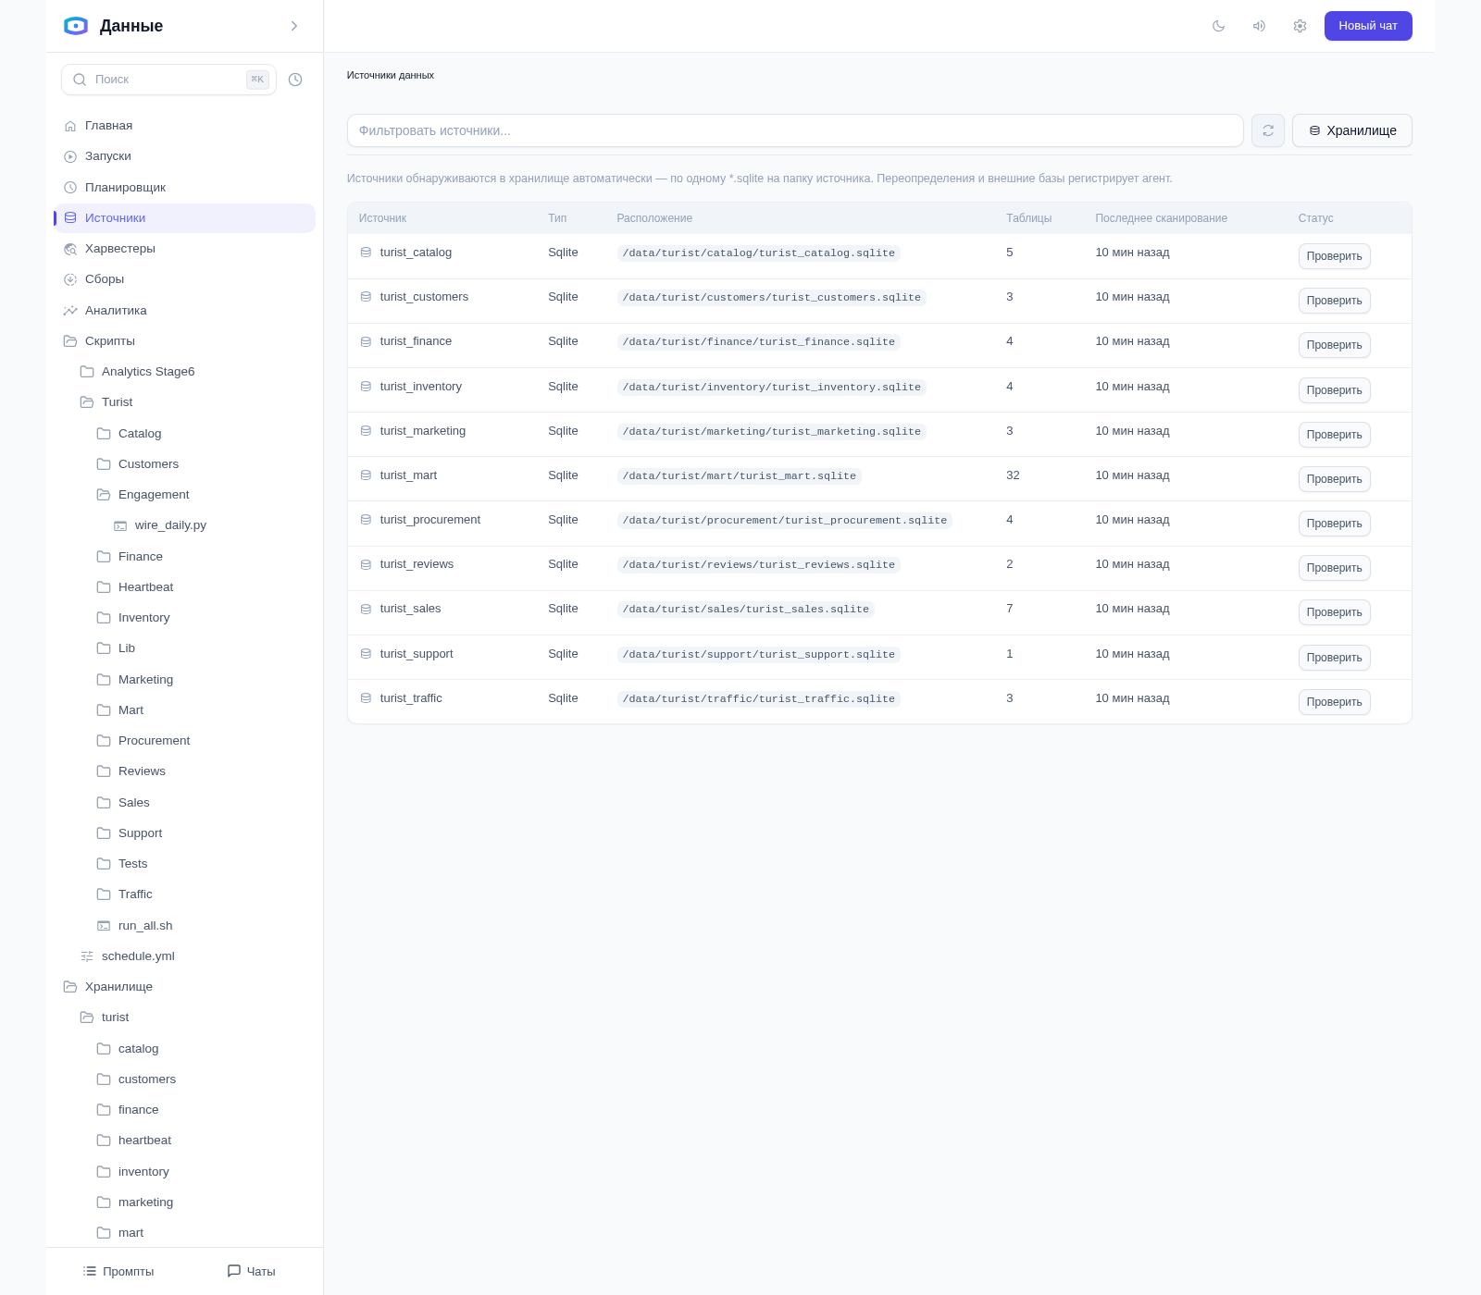
Task: Open Запуски in the sidebar
Action: [x=184, y=156]
